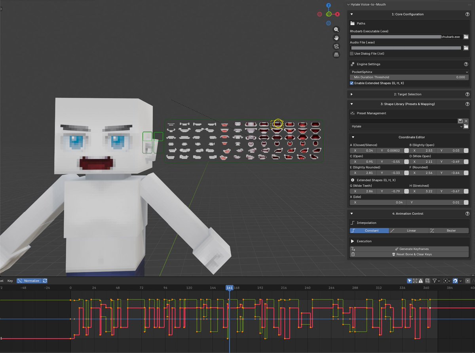Click capture square for X (Idle)
The image size is (475, 353).
466,202
